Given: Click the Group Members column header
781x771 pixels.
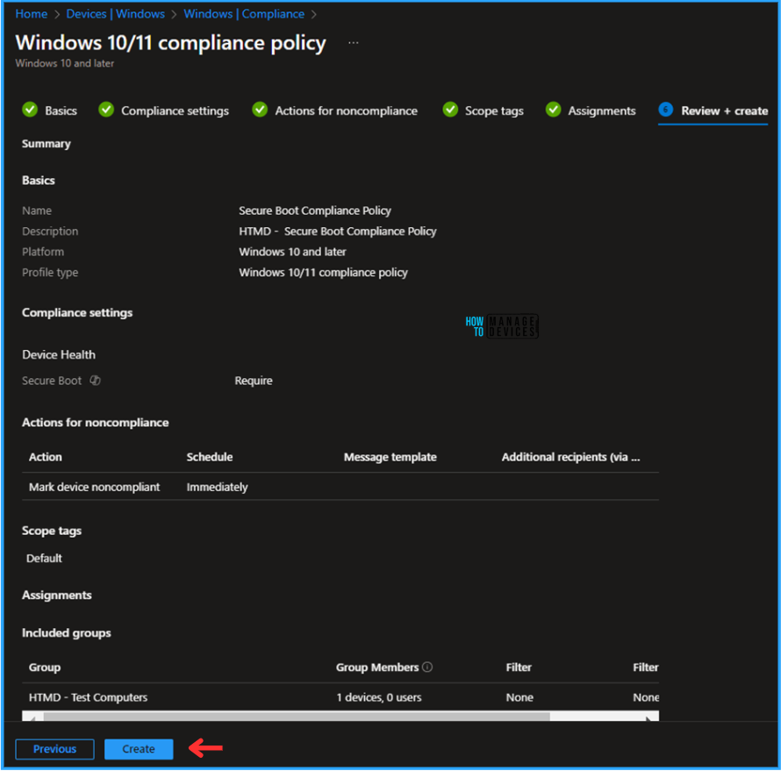Looking at the screenshot, I should pyautogui.click(x=377, y=667).
